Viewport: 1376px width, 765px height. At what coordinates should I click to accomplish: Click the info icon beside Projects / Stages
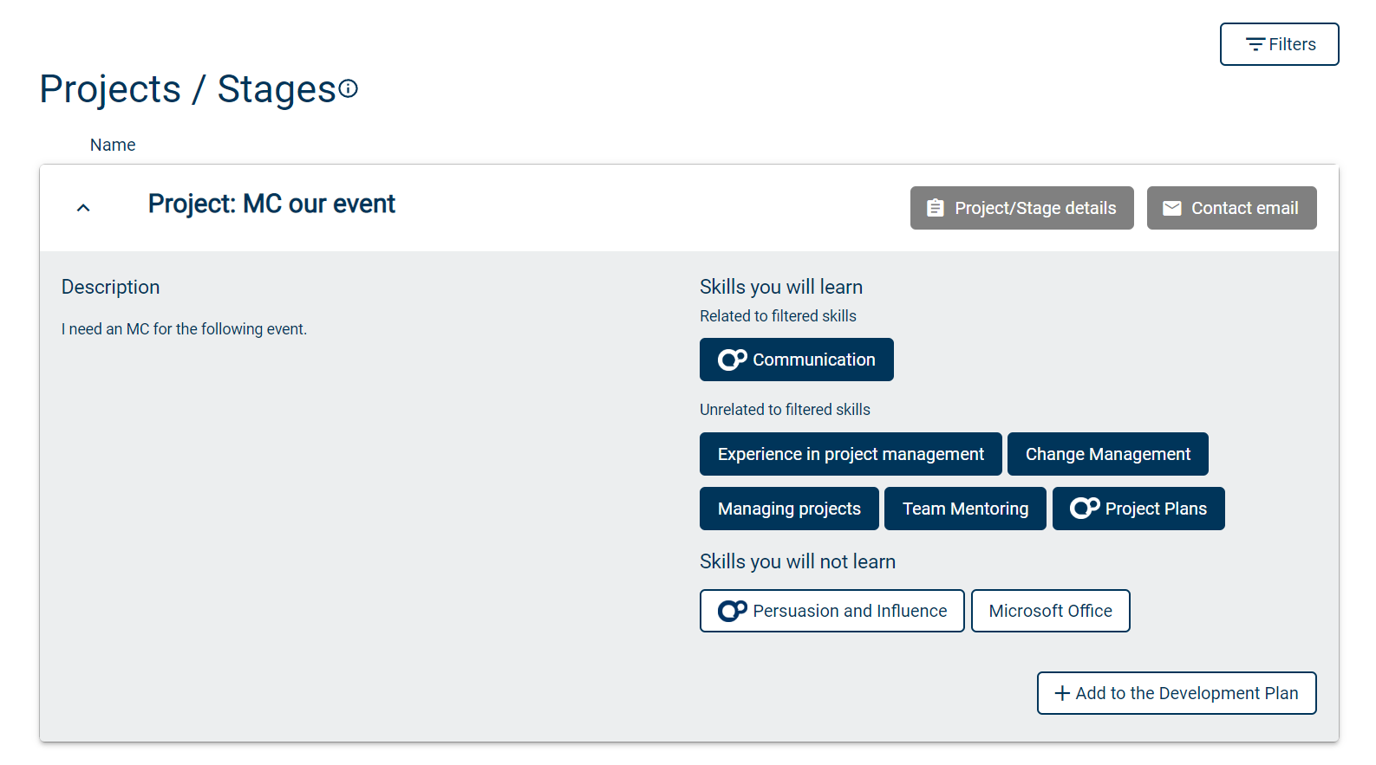[x=349, y=88]
